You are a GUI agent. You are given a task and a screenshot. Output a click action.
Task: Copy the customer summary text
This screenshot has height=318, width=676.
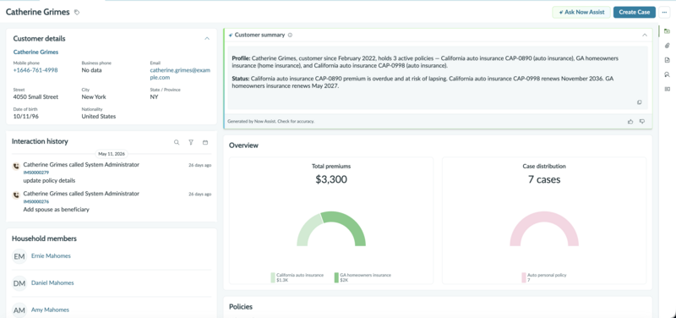[640, 102]
